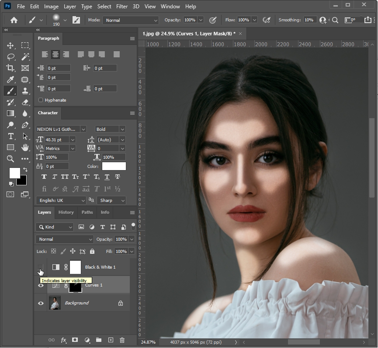Lock all on selected layer
Viewport: 378px width, 348px height.
pyautogui.click(x=92, y=251)
